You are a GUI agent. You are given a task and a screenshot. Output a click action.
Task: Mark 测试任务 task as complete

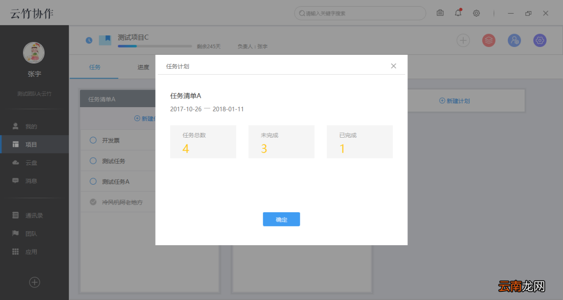(93, 160)
